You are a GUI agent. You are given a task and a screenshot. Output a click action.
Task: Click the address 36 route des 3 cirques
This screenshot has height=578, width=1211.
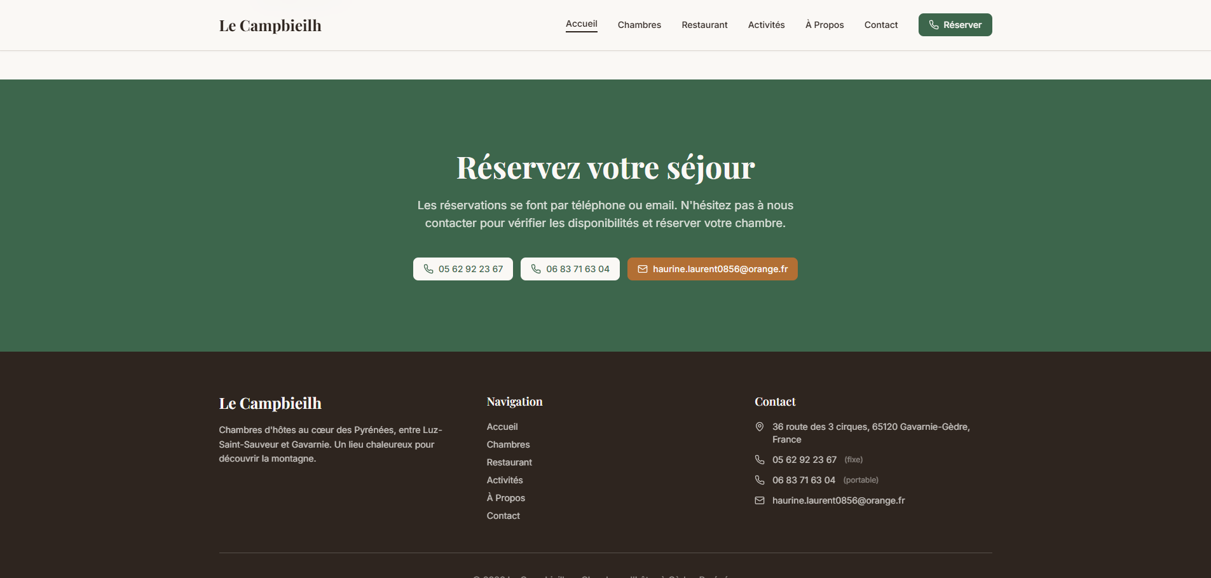pos(871,433)
